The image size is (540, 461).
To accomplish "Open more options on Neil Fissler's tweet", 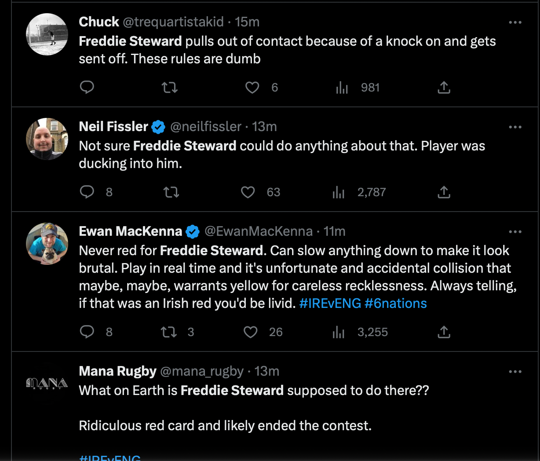I will coord(515,127).
